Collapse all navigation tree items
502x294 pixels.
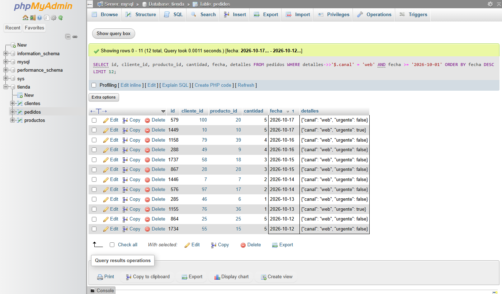(x=68, y=37)
